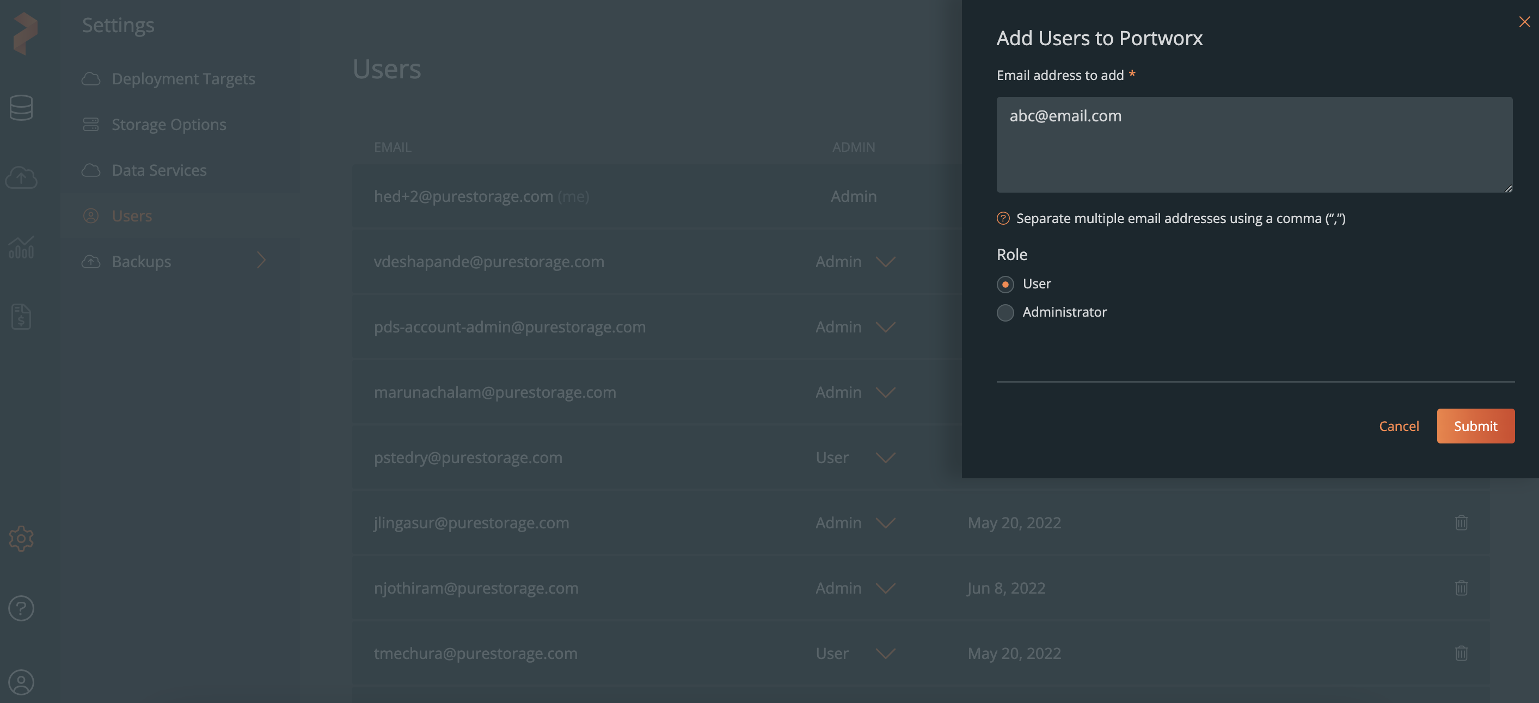Viewport: 1539px width, 703px height.
Task: Go to Data Services settings
Action: 159,170
